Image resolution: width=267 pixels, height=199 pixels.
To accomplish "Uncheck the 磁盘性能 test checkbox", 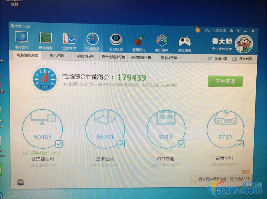I will click(x=240, y=144).
